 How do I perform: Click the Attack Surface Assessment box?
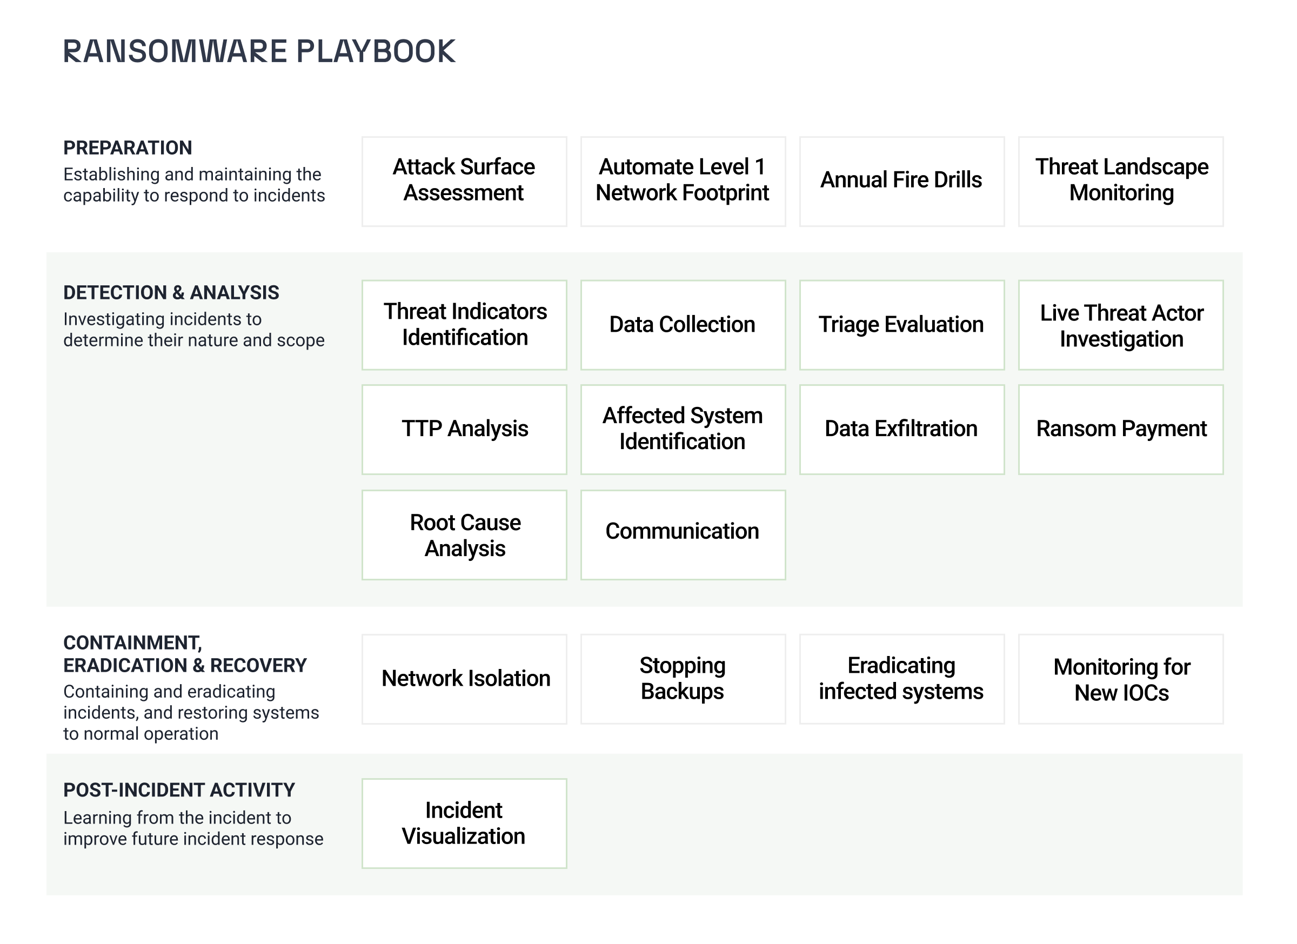tap(464, 181)
